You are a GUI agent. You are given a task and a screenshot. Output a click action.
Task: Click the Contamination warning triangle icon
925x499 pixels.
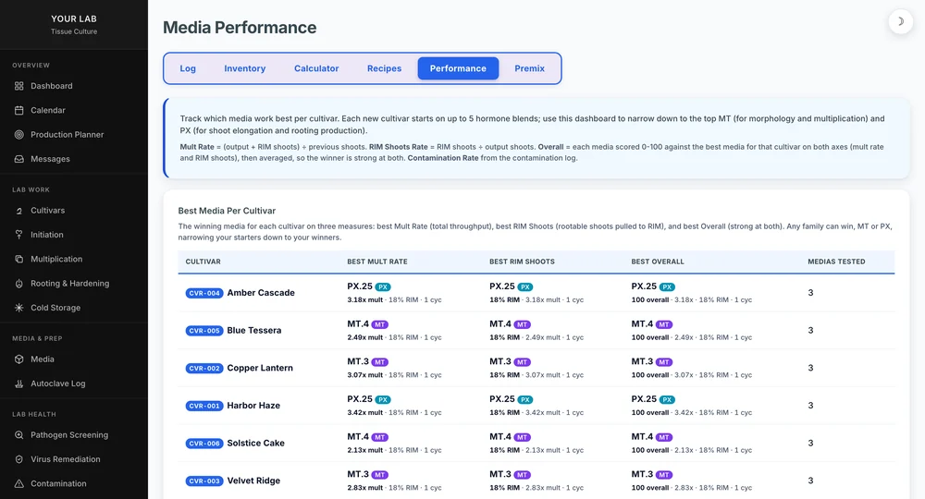(18, 483)
